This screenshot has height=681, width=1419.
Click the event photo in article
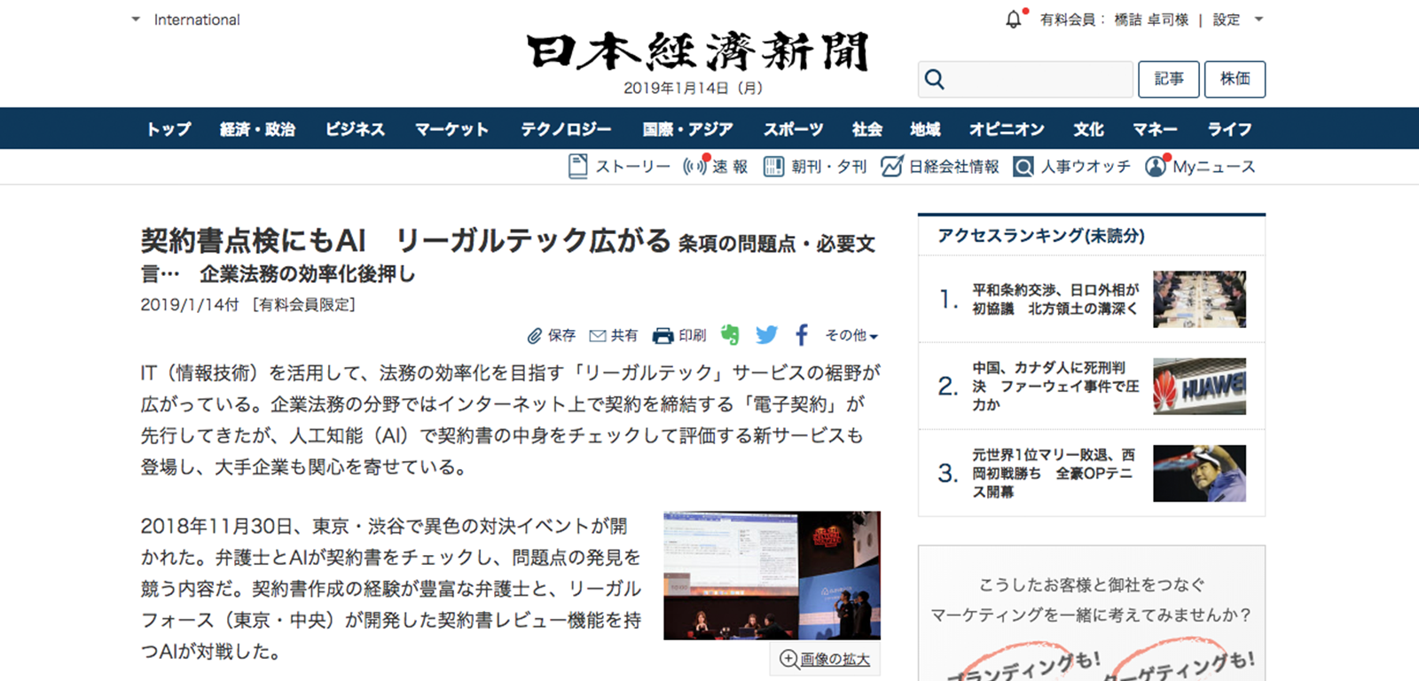[x=772, y=575]
